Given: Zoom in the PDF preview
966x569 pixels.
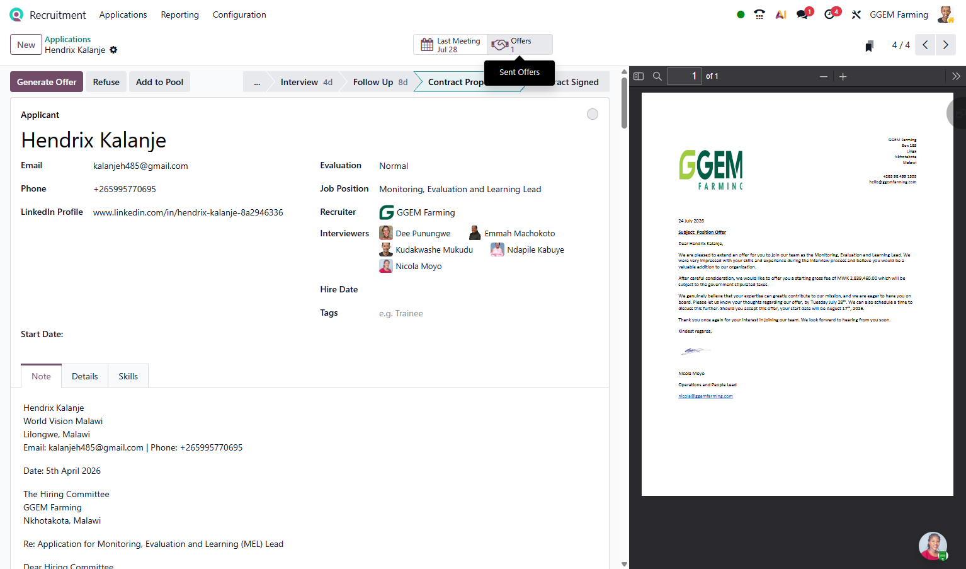Looking at the screenshot, I should click(843, 76).
